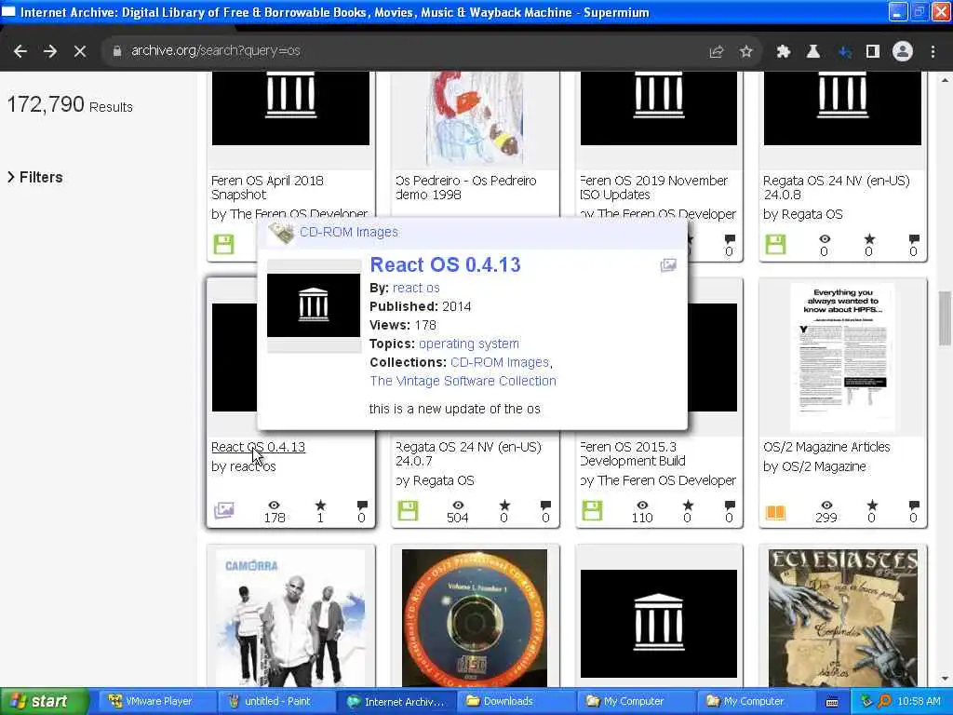Open the Os Pedreiro drawing thumbnail
Viewport: 953px width, 715px height.
tap(476, 118)
